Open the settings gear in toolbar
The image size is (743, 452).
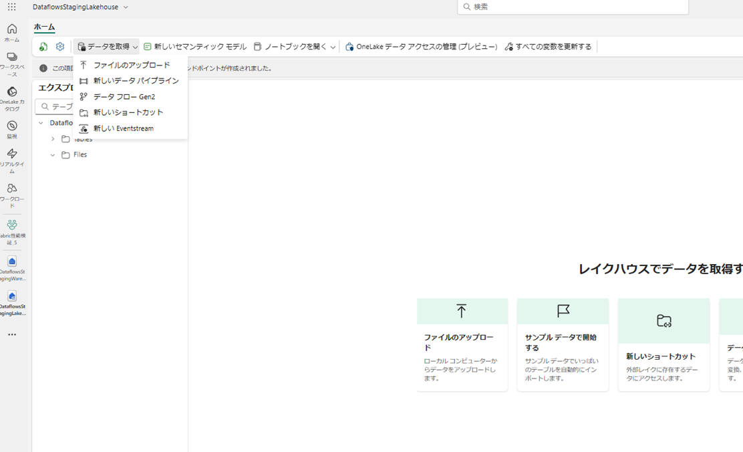coord(59,47)
